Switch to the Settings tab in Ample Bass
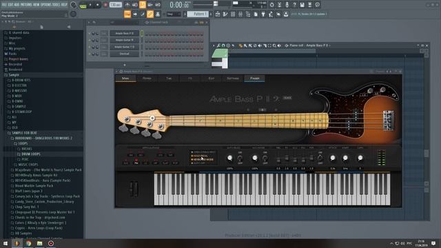The image size is (441, 248). coord(233,79)
